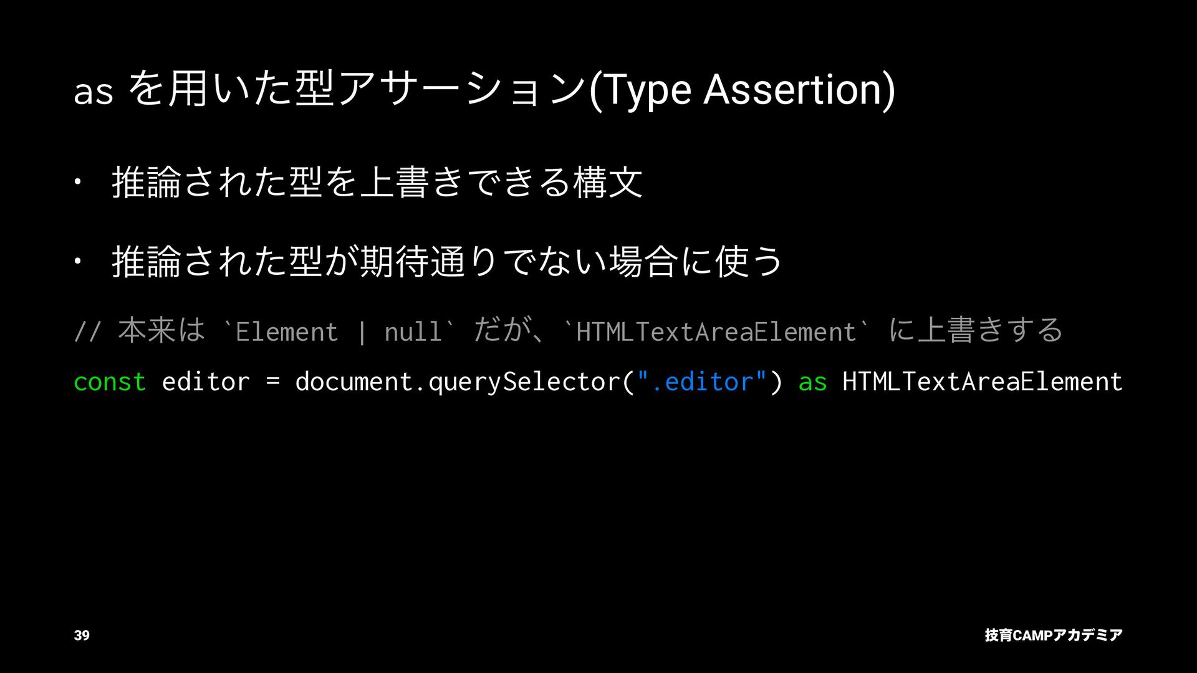The width and height of the screenshot is (1197, 673).
Task: Click the 技育CAMPアカデミア footer text
Action: pyautogui.click(x=1054, y=635)
